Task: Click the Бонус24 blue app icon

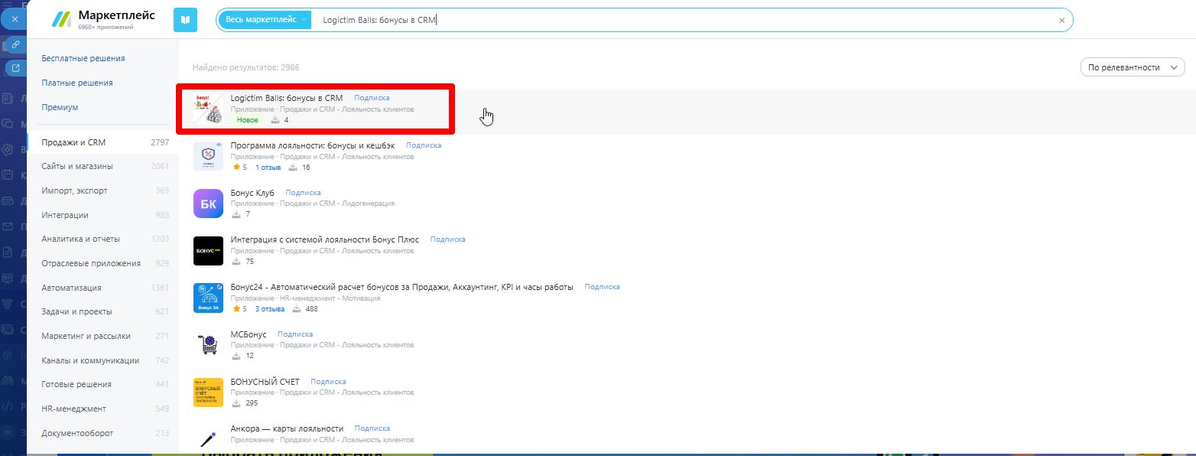Action: tap(208, 298)
